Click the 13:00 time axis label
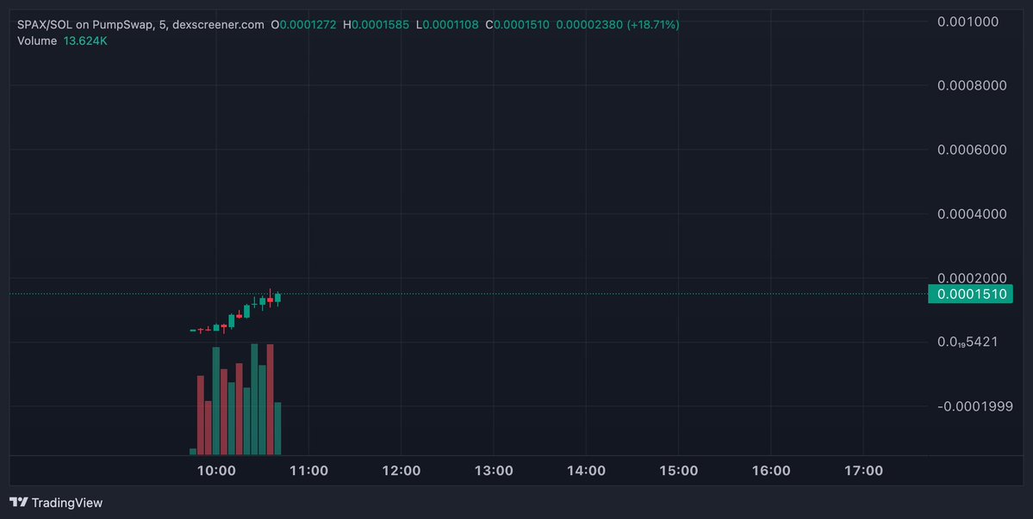Viewport: 1033px width, 519px height. coord(495,471)
